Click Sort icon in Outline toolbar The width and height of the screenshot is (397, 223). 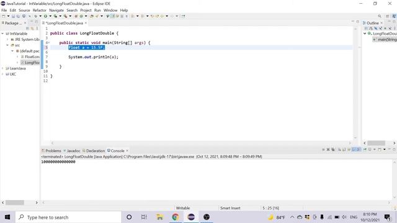pyautogui.click(x=371, y=28)
